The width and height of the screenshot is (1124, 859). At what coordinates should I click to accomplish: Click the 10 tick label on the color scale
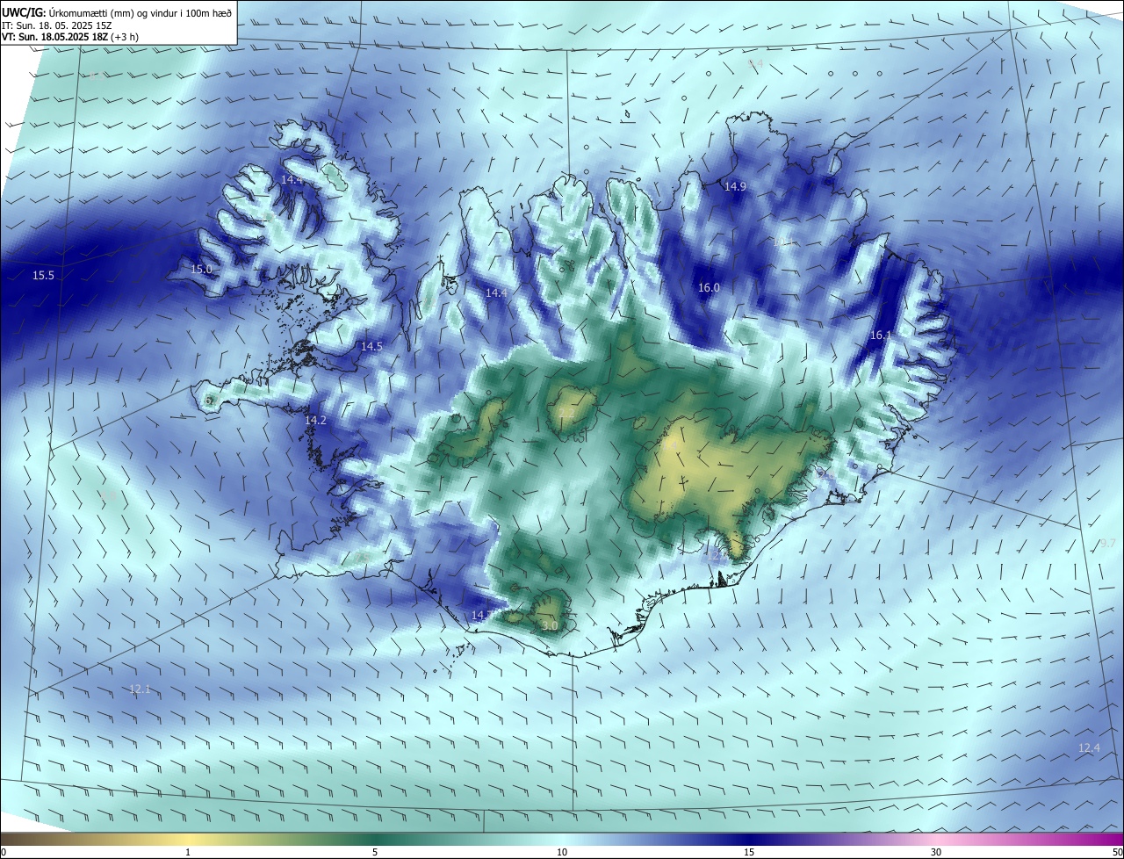pos(562,852)
